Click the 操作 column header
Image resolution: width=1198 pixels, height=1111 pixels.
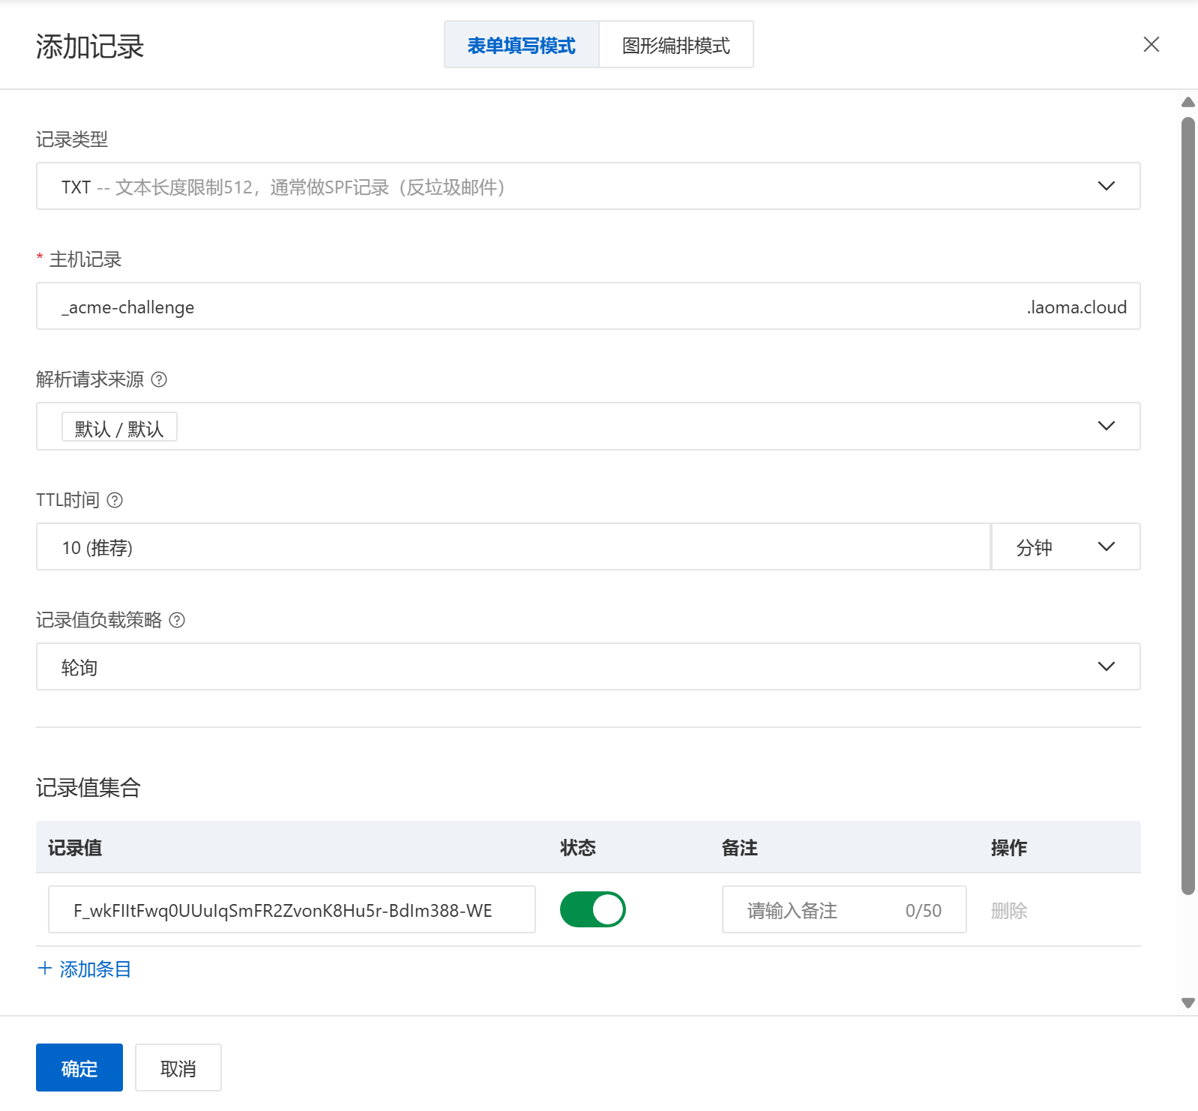point(1009,848)
